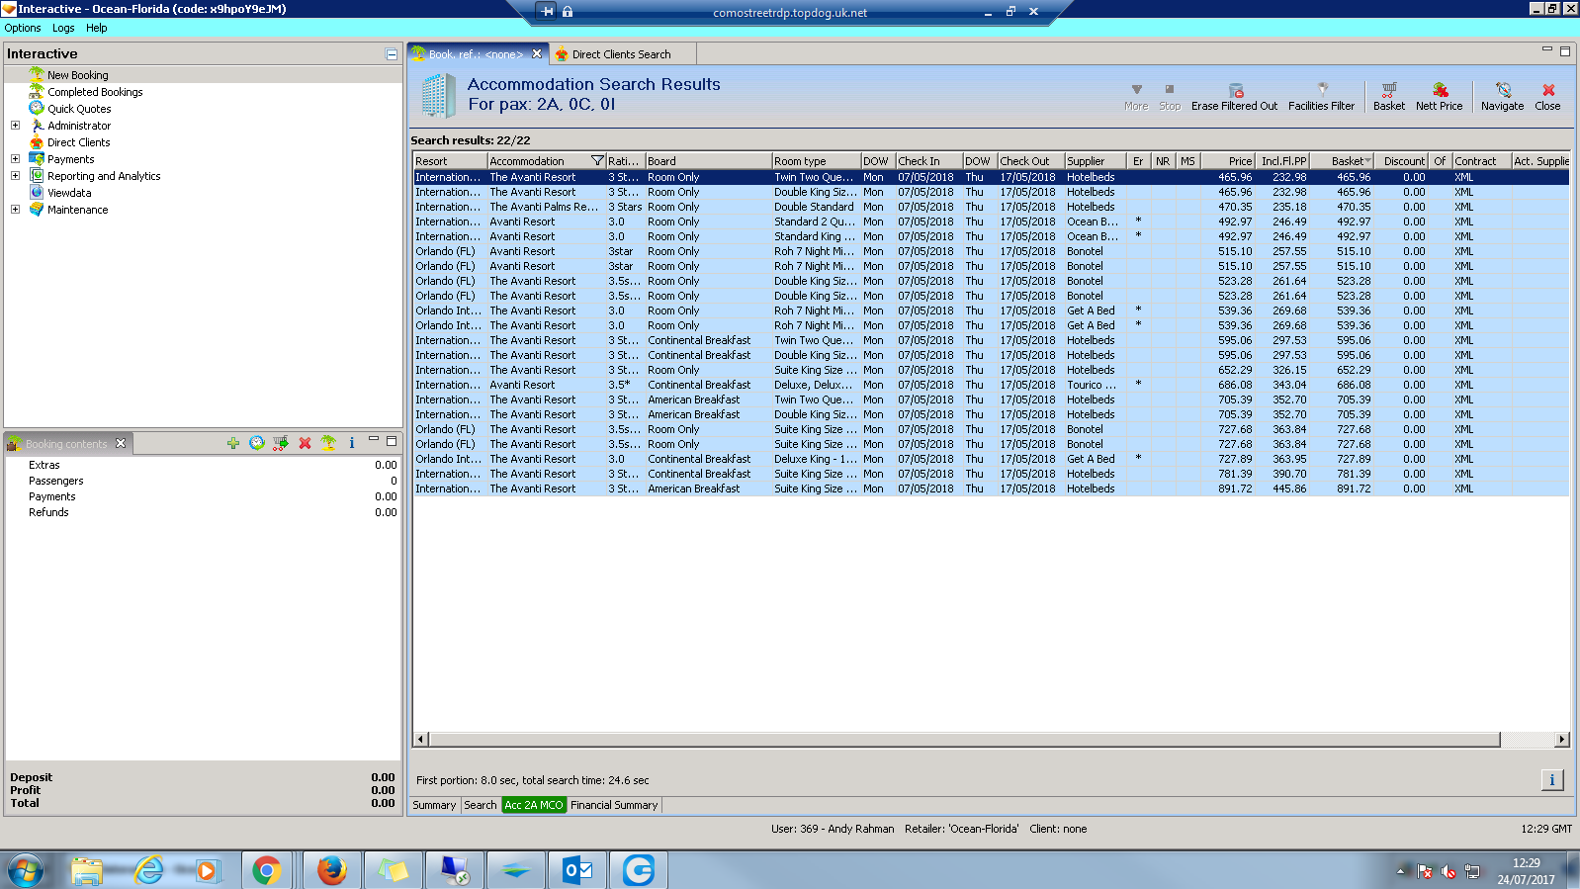
Task: Minimize the Interactive navigation panel
Action: pos(392,54)
